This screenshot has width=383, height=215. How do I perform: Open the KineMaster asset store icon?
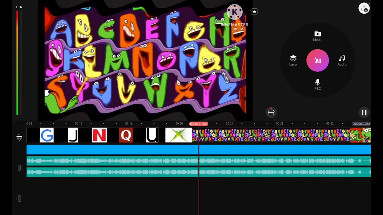point(271,112)
